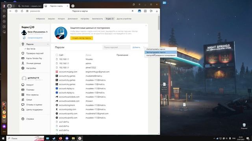This screenshot has width=252, height=141.
Task: Choose Настройки резервного копирования menu entry
Action: [x=161, y=55]
